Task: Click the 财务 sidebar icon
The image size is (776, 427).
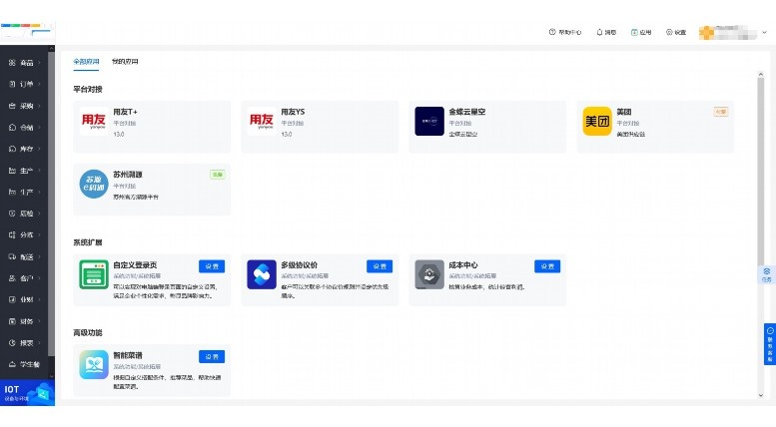Action: coord(12,321)
